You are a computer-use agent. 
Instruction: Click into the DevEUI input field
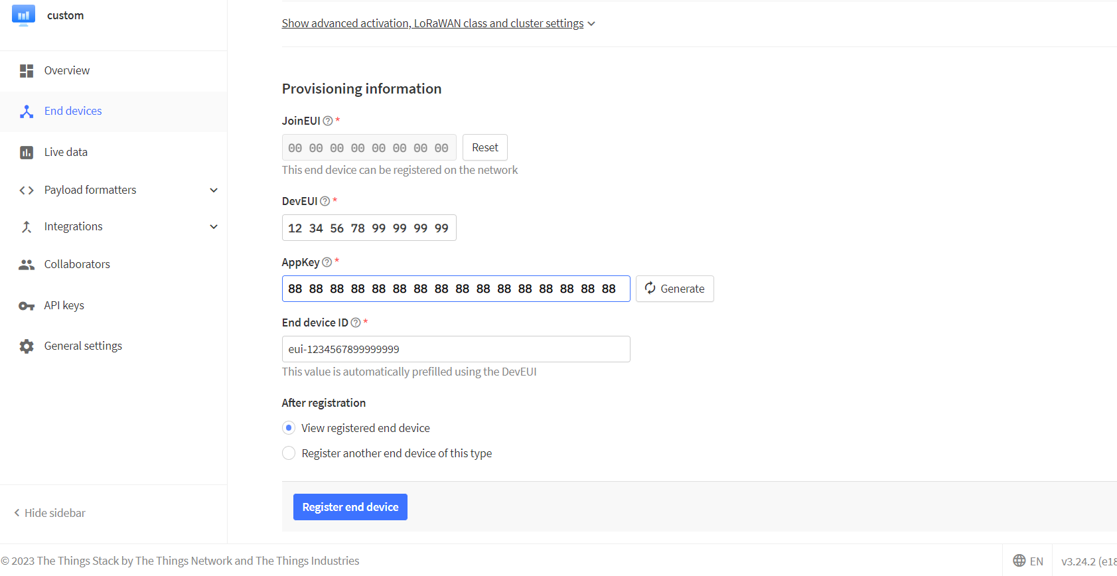click(x=368, y=228)
